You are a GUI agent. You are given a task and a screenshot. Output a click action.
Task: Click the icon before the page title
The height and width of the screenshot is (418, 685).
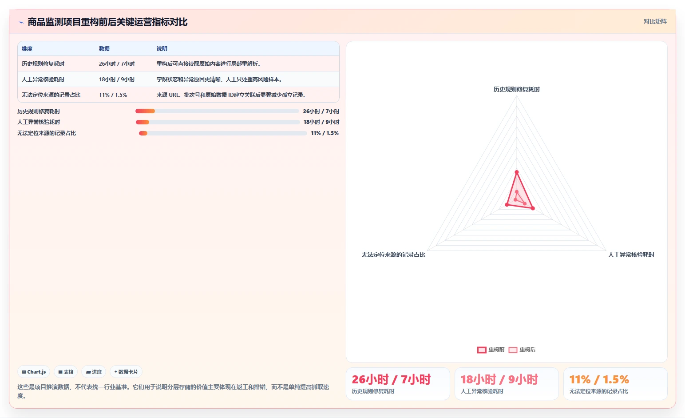tap(21, 22)
